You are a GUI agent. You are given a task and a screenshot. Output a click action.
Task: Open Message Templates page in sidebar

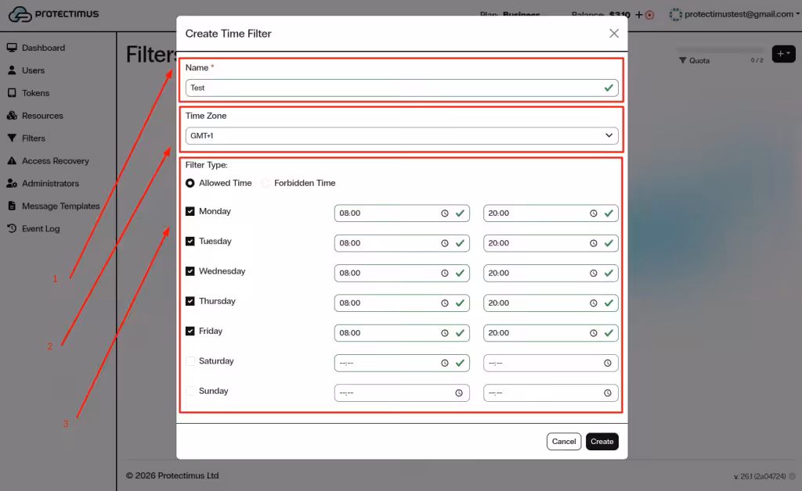tap(61, 206)
